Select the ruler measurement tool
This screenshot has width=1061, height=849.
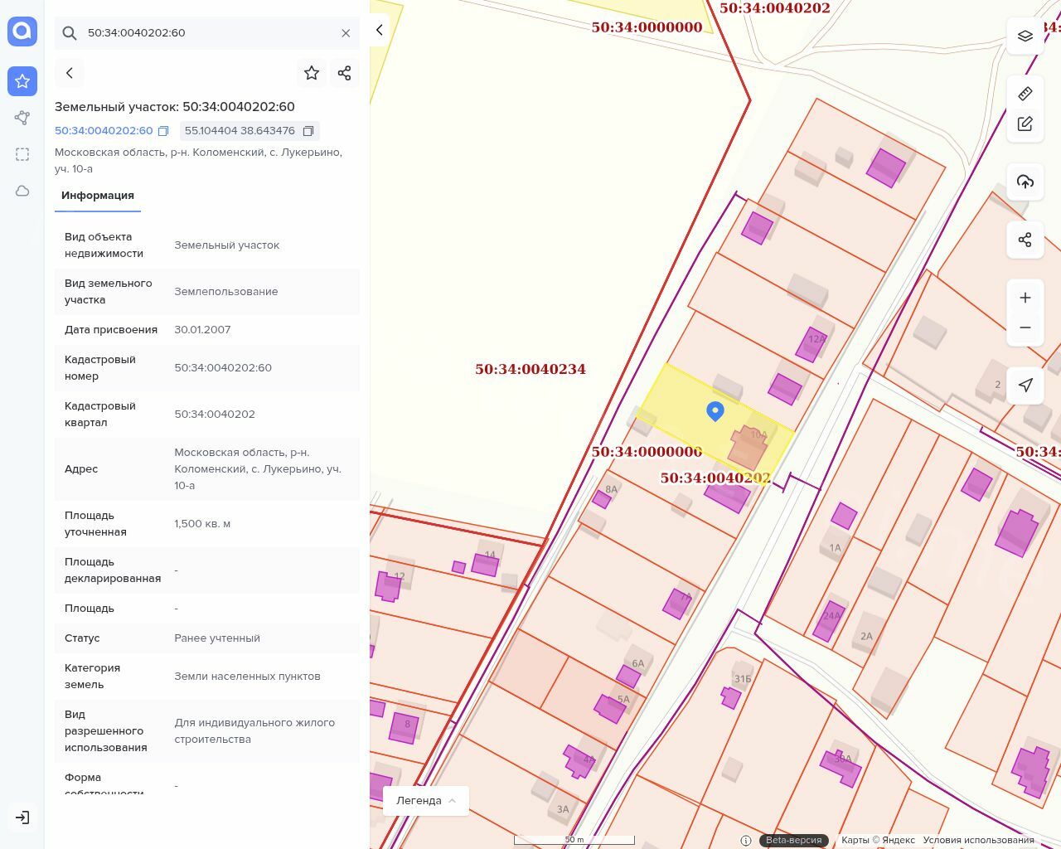click(x=1025, y=94)
